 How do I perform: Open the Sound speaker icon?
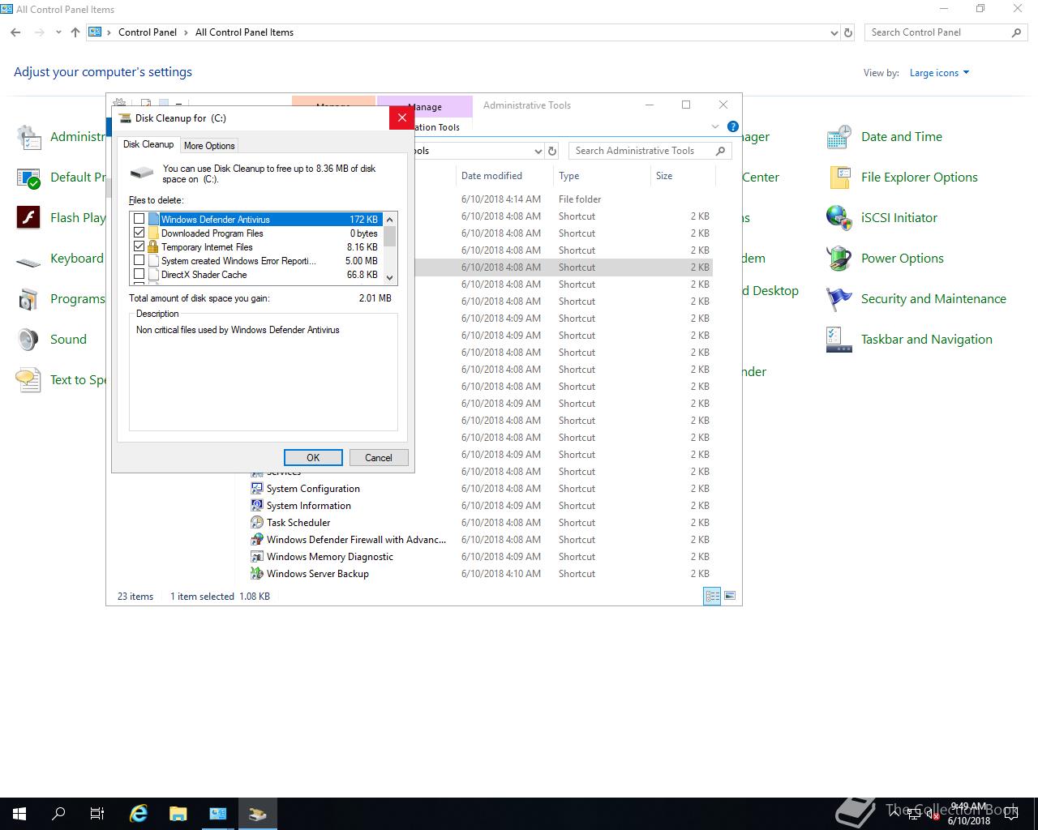pyautogui.click(x=28, y=340)
